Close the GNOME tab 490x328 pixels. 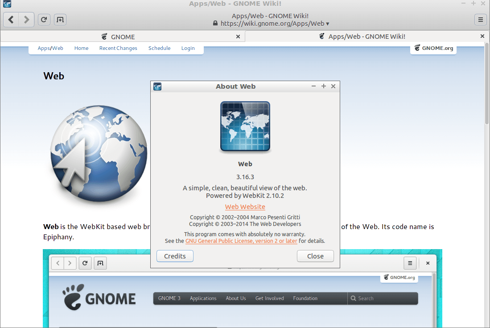[238, 37]
